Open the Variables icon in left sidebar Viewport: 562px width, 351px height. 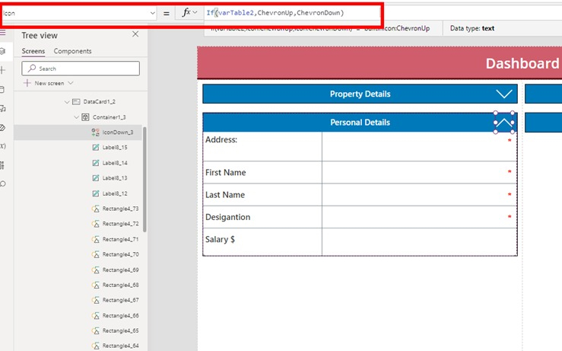tap(3, 146)
